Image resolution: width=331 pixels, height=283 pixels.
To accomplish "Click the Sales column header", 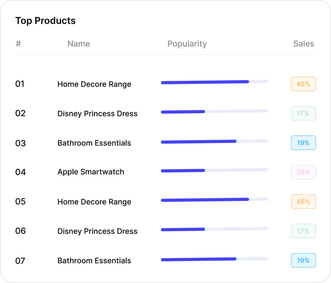I will click(x=304, y=44).
